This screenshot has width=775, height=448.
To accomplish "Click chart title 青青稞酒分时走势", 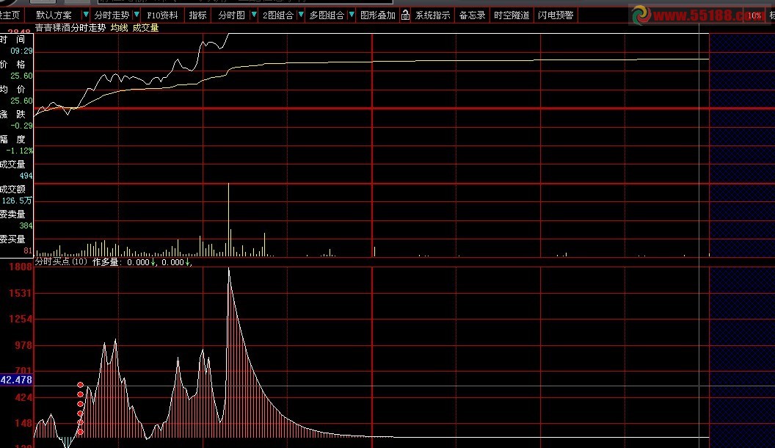I will pos(70,28).
